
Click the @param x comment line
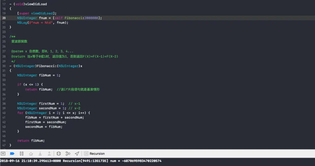(42, 51)
